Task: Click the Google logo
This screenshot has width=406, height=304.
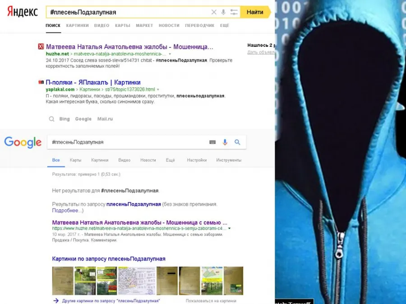Action: (x=23, y=142)
